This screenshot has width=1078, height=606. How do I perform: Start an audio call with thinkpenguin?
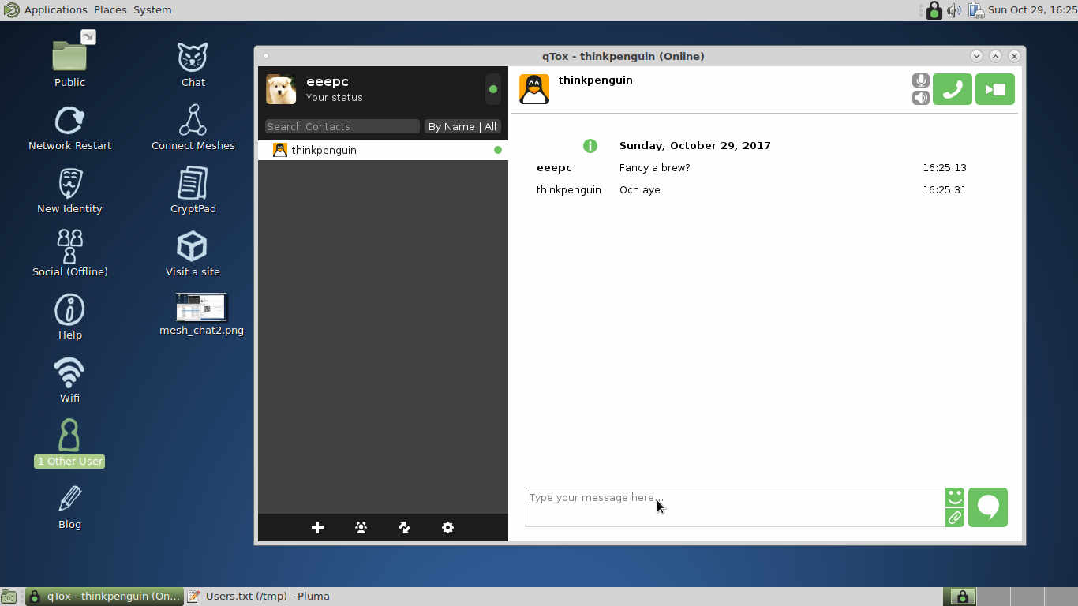952,89
